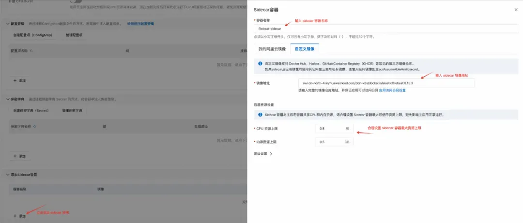Click info icon beside Sidecar 容器共享资源 notice
Viewport: 523px width, 223px height.
click(x=260, y=114)
